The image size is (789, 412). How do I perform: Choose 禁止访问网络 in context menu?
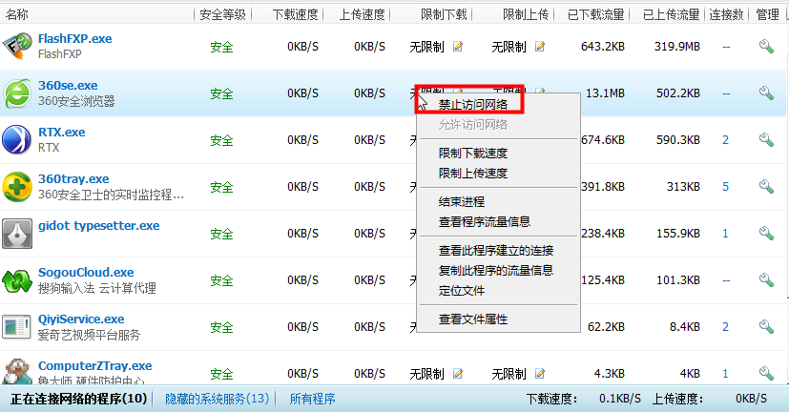(472, 105)
